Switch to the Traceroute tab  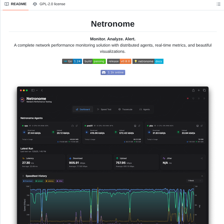pos(125,109)
